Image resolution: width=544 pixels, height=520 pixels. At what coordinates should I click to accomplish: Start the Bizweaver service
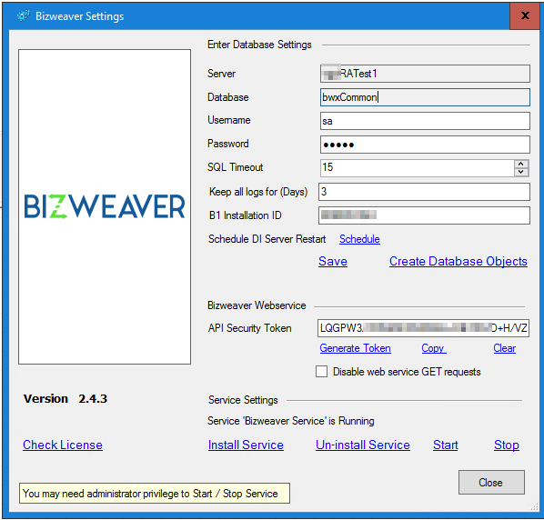[446, 445]
